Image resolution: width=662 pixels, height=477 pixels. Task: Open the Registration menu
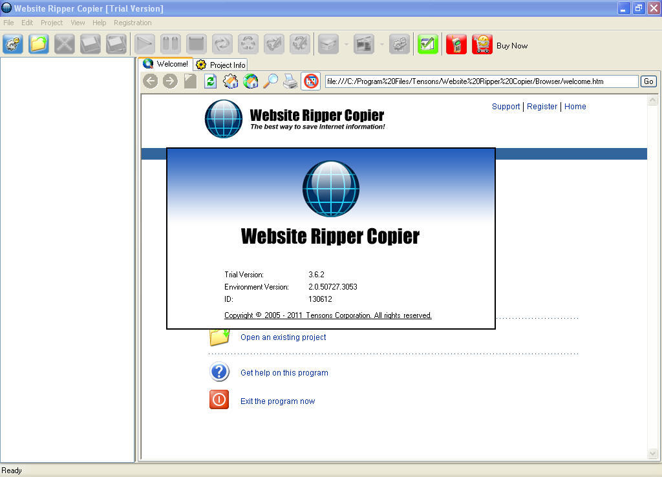(133, 23)
